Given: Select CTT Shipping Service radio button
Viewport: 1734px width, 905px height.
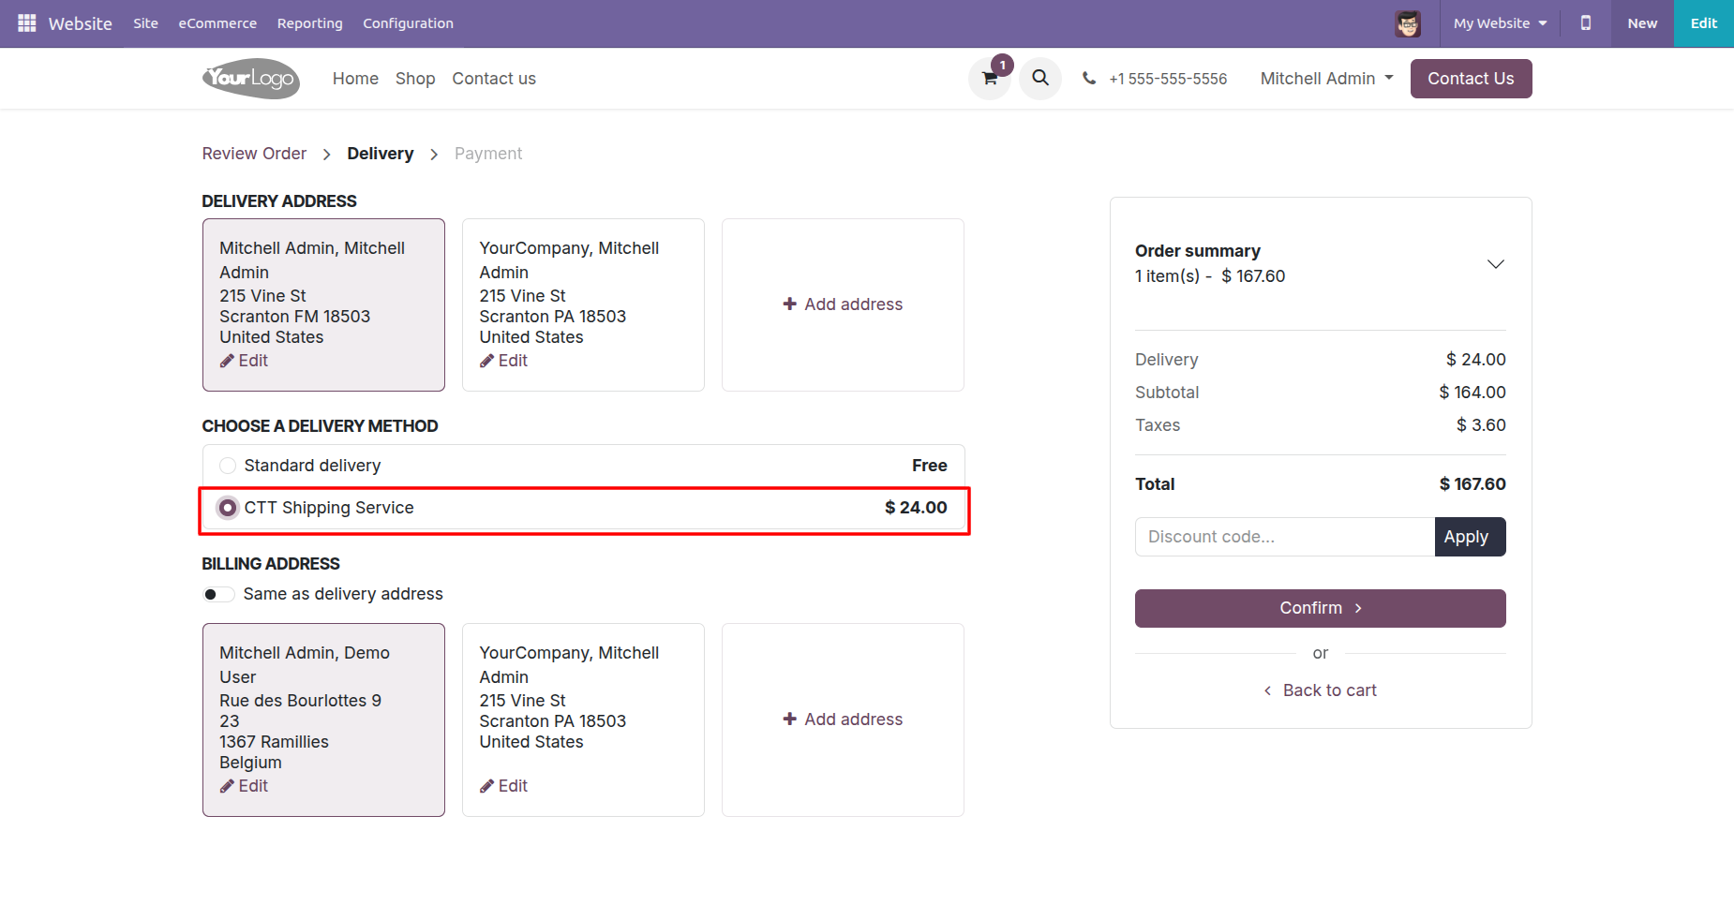Looking at the screenshot, I should 228,508.
